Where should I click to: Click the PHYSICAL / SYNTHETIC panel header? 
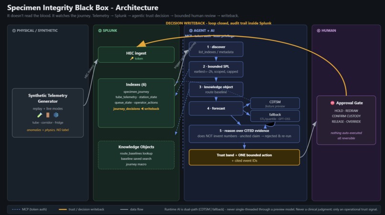click(35, 30)
